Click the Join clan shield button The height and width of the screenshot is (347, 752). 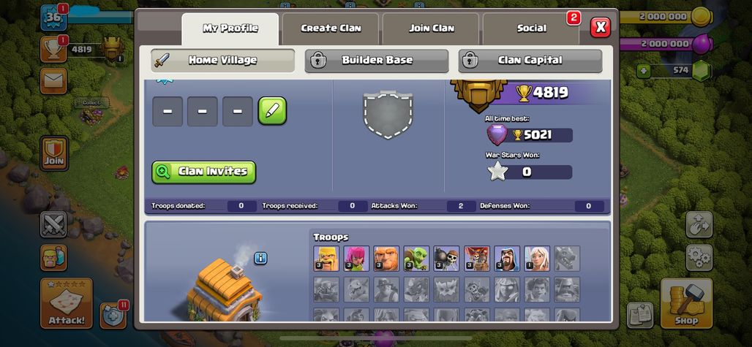[x=54, y=153]
